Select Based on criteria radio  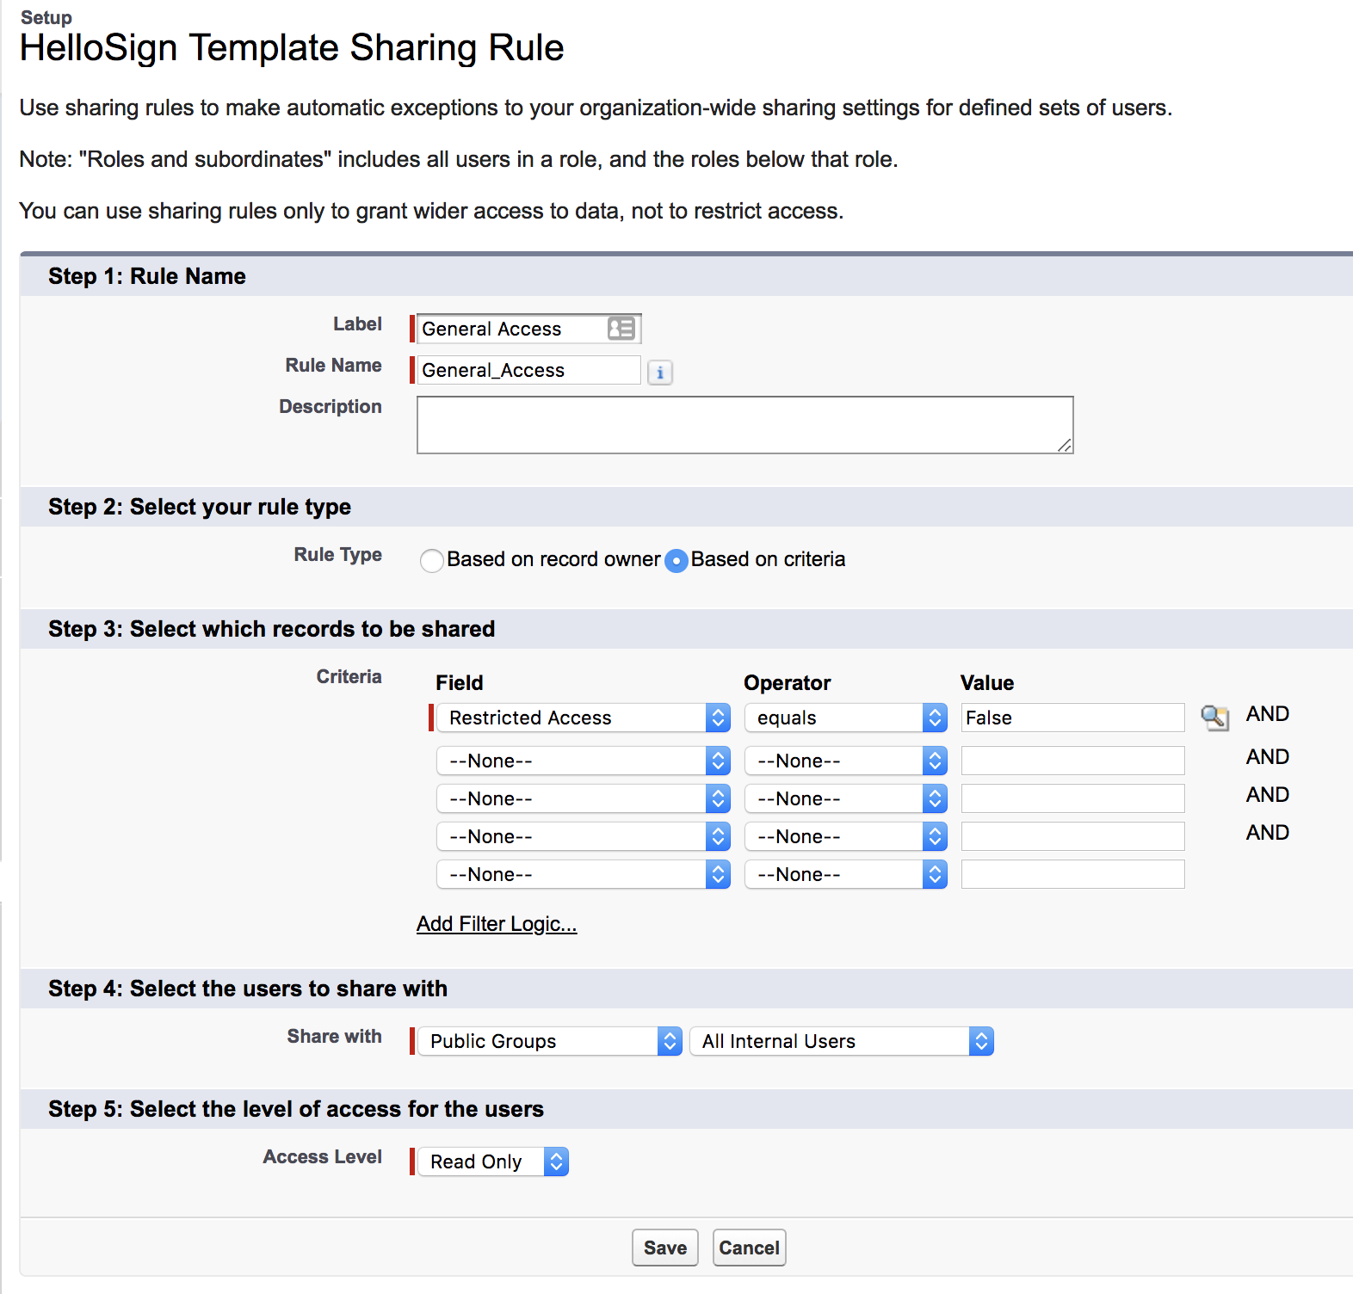click(x=676, y=561)
